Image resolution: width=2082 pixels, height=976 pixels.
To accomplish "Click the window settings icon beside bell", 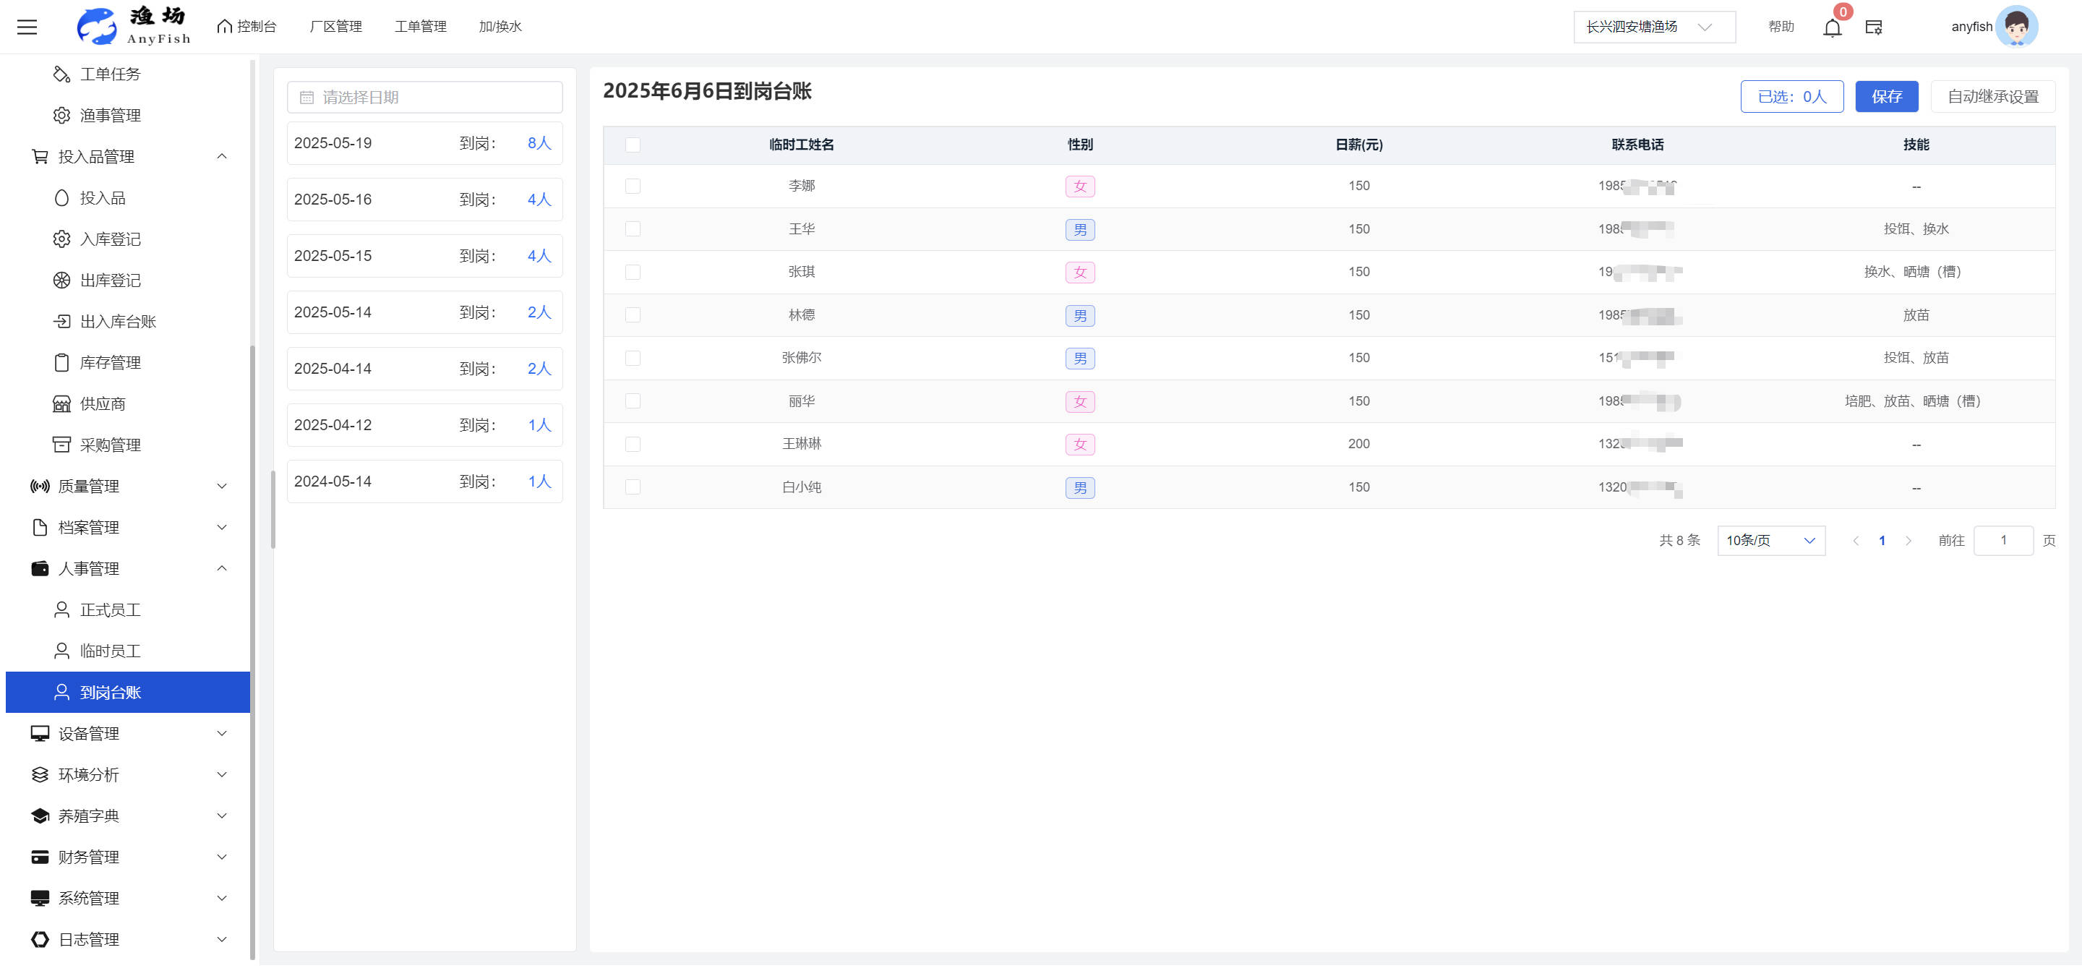I will 1874,27.
